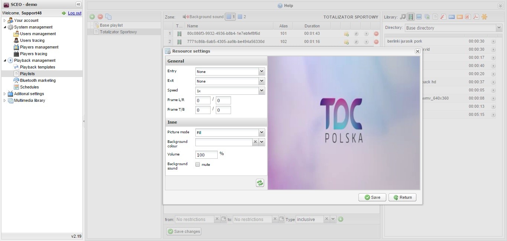507x241 pixels.
Task: Open Background colour picker dropdown
Action: coord(261,142)
